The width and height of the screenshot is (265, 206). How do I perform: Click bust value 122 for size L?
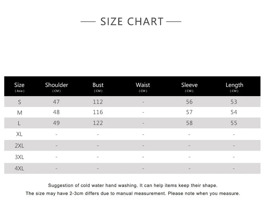[x=98, y=123]
